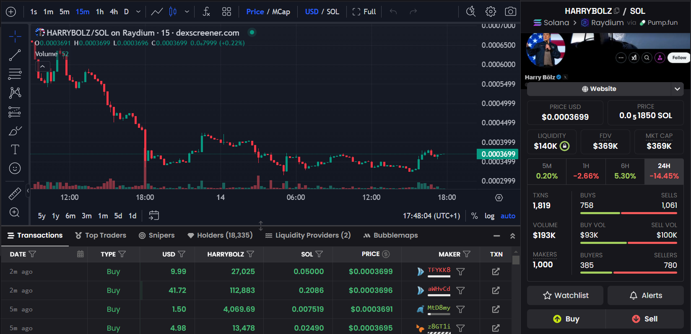Switch to Top Traders tab
Screen dimensions: 691x334
[x=101, y=236]
